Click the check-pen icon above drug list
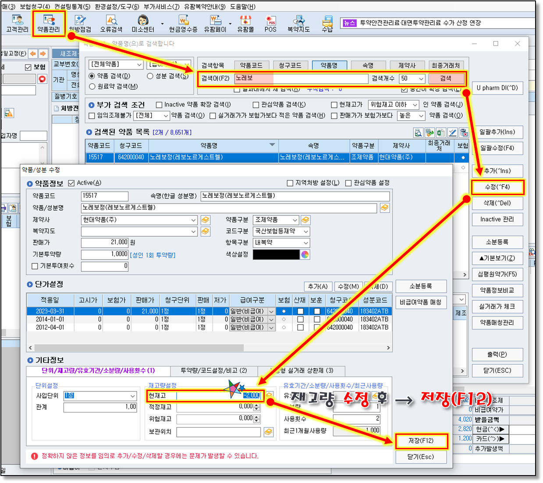 (452, 132)
